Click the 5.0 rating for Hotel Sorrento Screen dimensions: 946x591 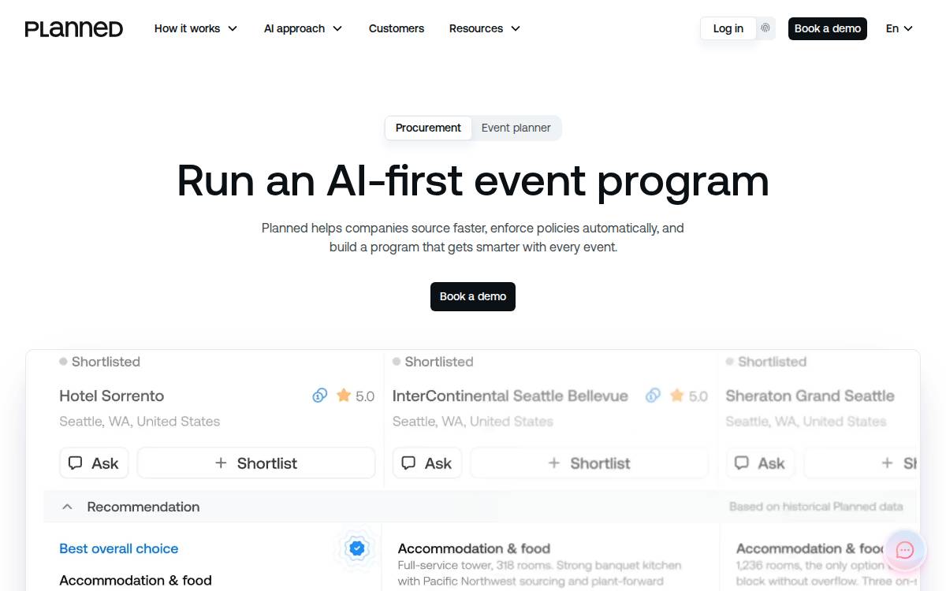(x=365, y=396)
